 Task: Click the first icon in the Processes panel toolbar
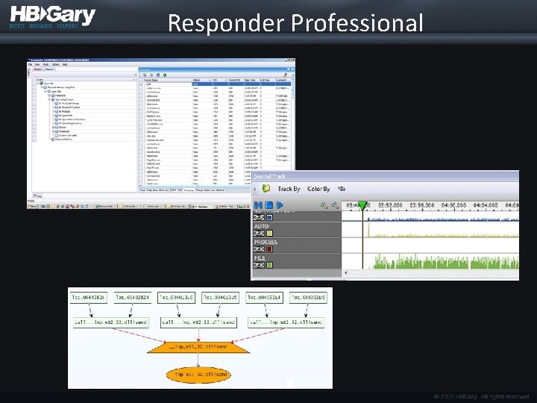coord(145,75)
